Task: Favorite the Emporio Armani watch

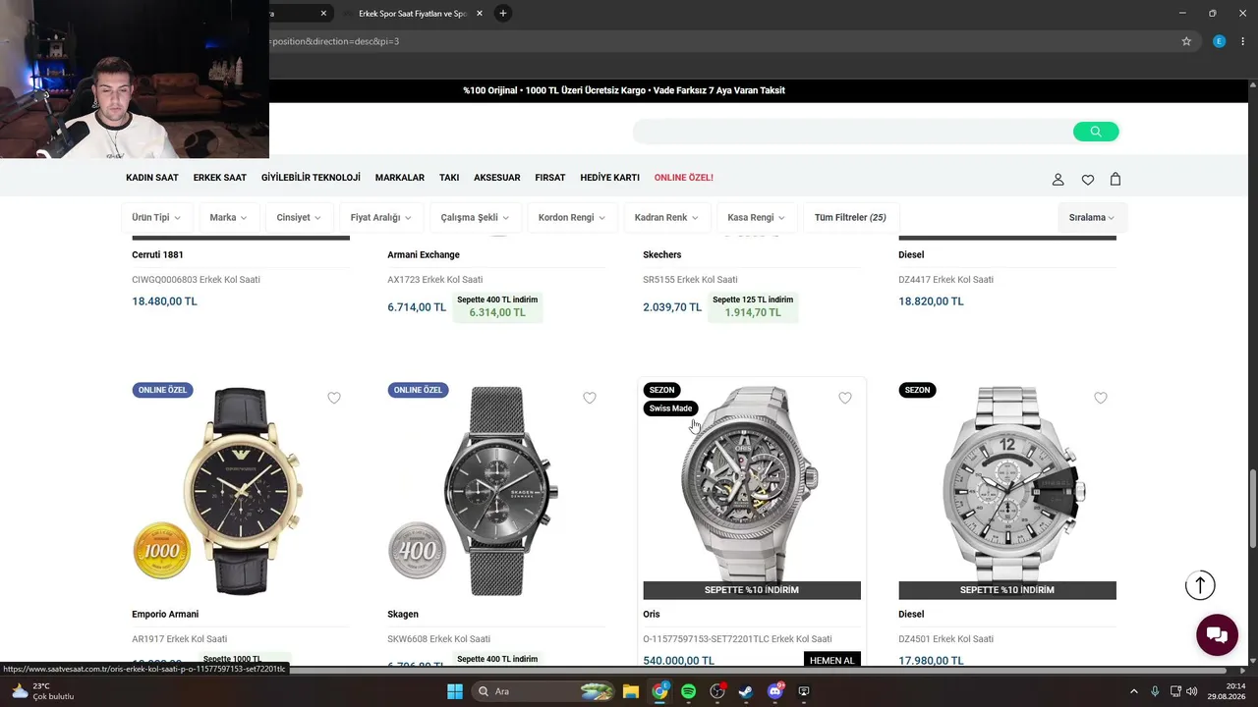Action: [334, 398]
